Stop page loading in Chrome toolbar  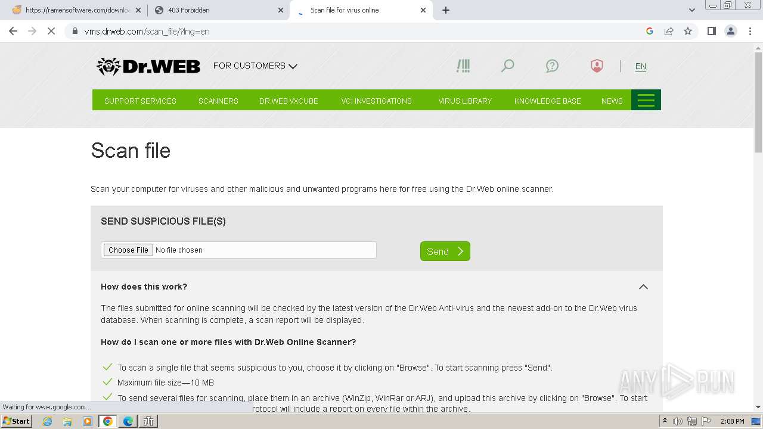click(51, 31)
